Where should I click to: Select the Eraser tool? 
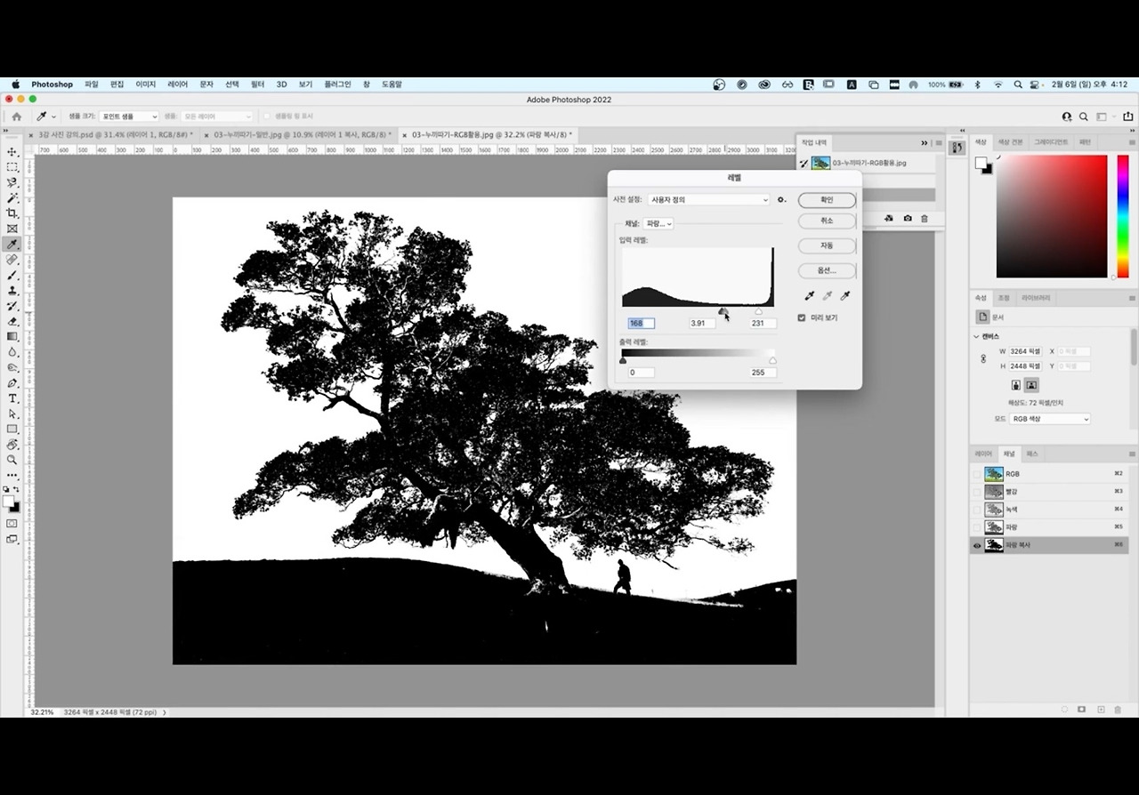pyautogui.click(x=12, y=321)
